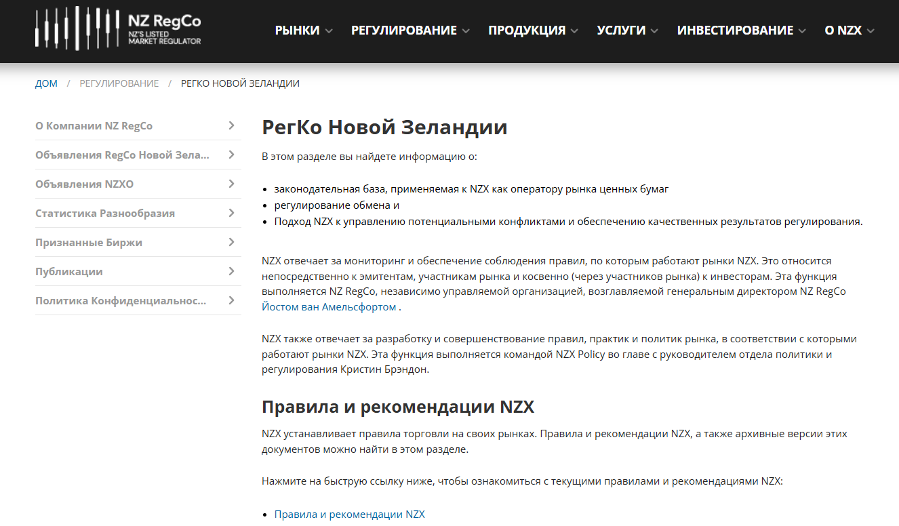The image size is (899, 526).
Task: Click arrow beside О Компании NZ RegCo
Action: pos(231,125)
